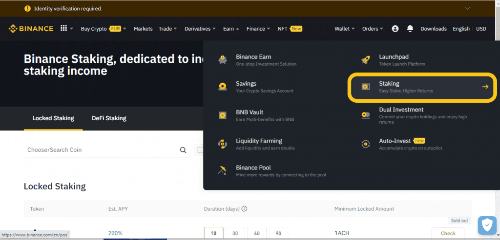This screenshot has width=500, height=240.
Task: Click the Dual Investment icon
Action: (x=366, y=115)
